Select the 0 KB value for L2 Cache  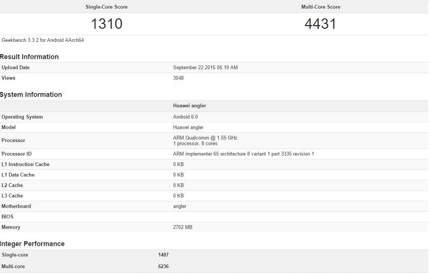point(178,185)
